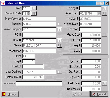Image resolution: width=110 pixels, height=98 pixels.
Task: Click the Cancel button
Action: tap(99, 94)
